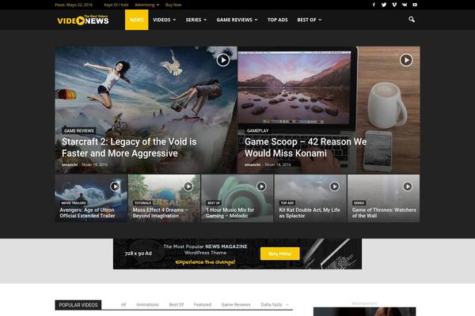The image size is (475, 316).
Task: Play the 1 Hour Music Mix video
Action: 261,186
